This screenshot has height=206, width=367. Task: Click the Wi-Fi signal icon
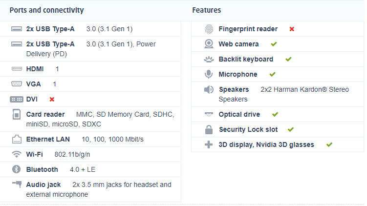point(17,154)
